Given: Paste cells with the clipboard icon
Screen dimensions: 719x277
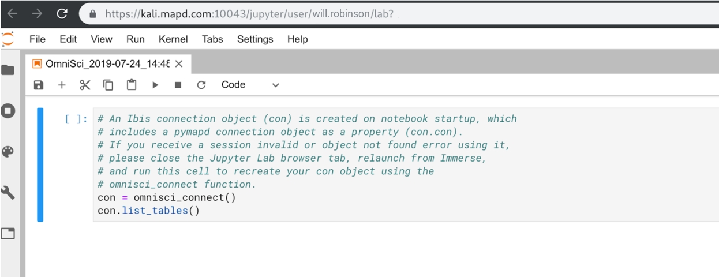Looking at the screenshot, I should pos(132,85).
